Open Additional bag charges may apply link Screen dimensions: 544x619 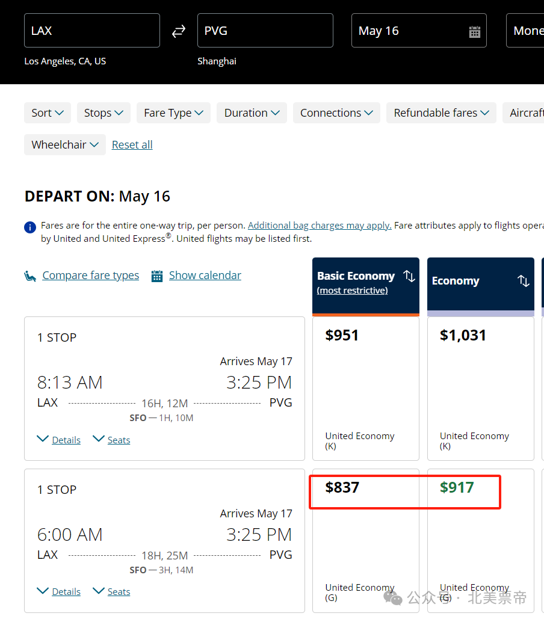click(320, 226)
